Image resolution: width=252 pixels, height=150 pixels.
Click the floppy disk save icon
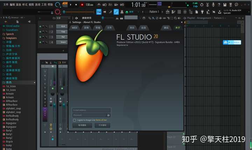225,5
